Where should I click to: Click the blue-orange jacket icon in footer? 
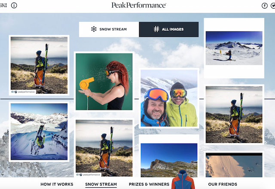183,181
